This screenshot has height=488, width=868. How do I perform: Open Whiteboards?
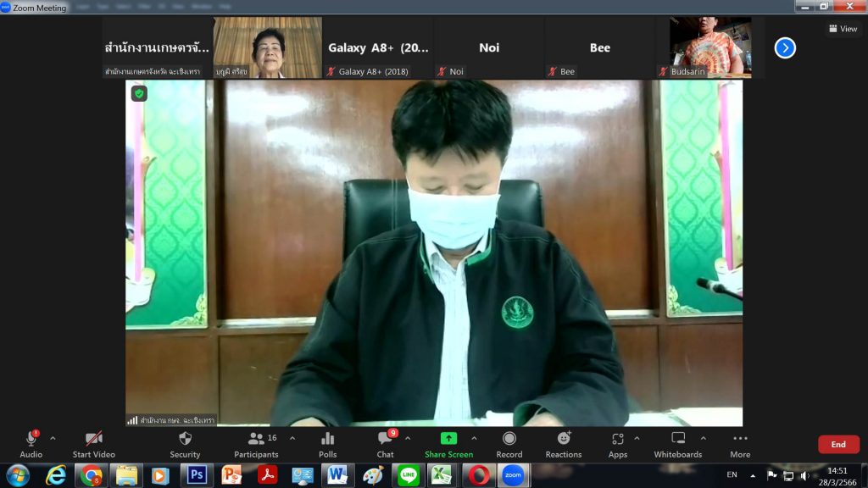coord(678,444)
